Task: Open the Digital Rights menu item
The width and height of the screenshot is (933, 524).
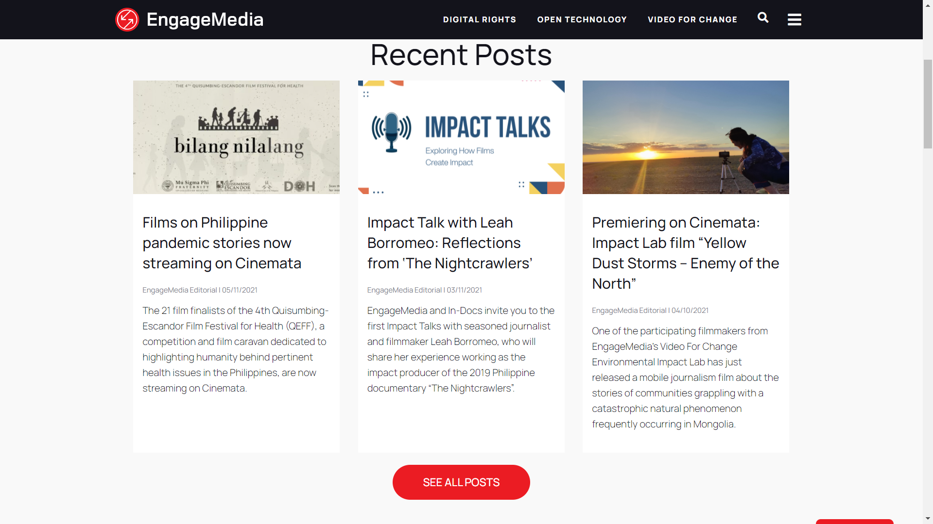Action: coord(479,20)
